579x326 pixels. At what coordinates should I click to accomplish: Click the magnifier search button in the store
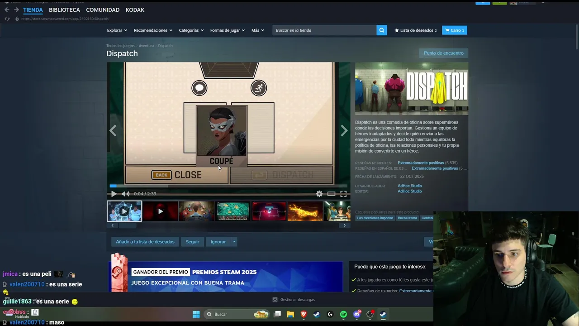point(382,30)
